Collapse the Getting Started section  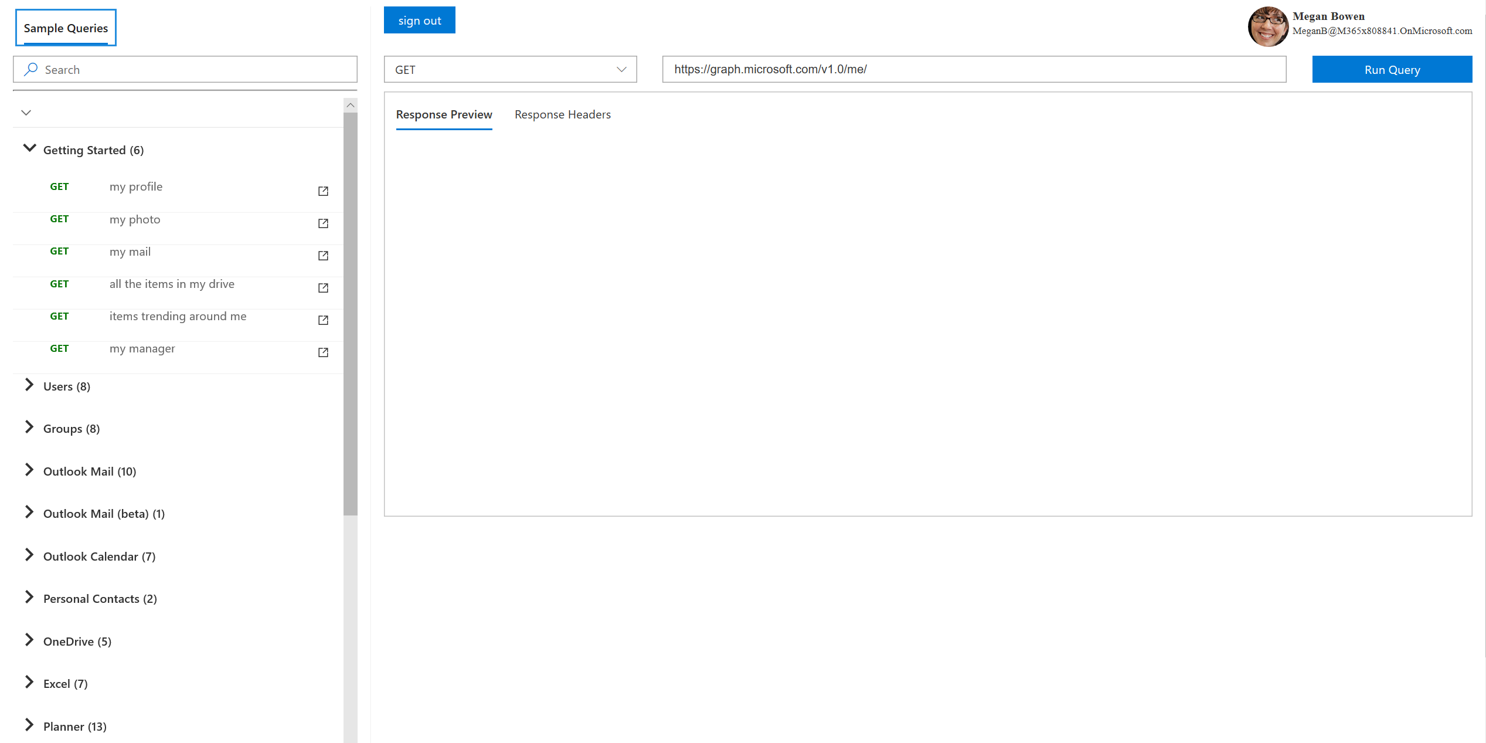pyautogui.click(x=29, y=148)
